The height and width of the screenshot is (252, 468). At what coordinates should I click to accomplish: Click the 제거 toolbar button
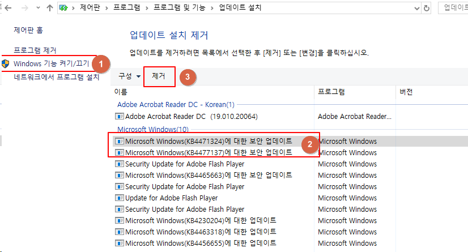(159, 76)
